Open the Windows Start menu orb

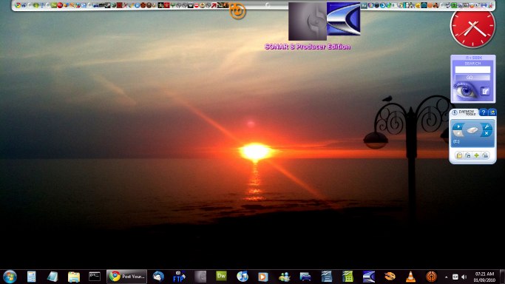pos(10,277)
